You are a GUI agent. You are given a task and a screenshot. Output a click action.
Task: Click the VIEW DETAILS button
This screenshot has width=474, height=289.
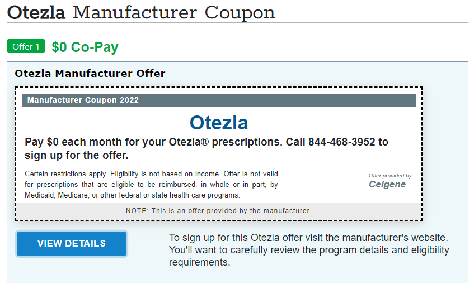click(x=72, y=243)
